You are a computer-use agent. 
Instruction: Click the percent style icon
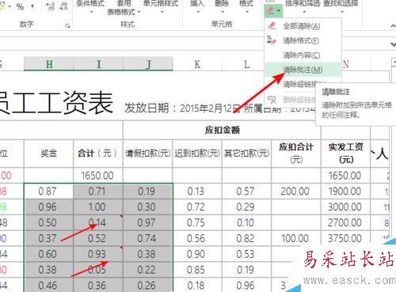[20, 6]
